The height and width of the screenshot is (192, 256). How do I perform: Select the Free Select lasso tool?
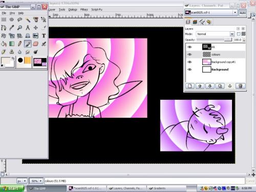tap(19, 19)
